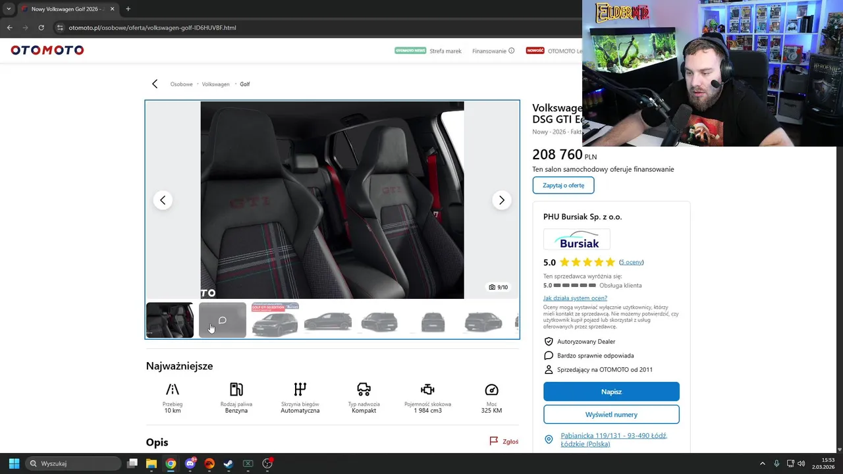The height and width of the screenshot is (474, 843).
Task: Close the Nowy Volkswagen Golf 2026 tab
Action: [112, 9]
